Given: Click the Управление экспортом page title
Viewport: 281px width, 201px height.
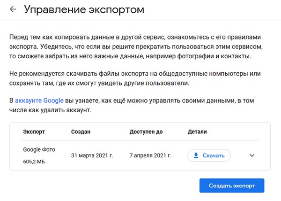Looking at the screenshot, I should click(84, 9).
